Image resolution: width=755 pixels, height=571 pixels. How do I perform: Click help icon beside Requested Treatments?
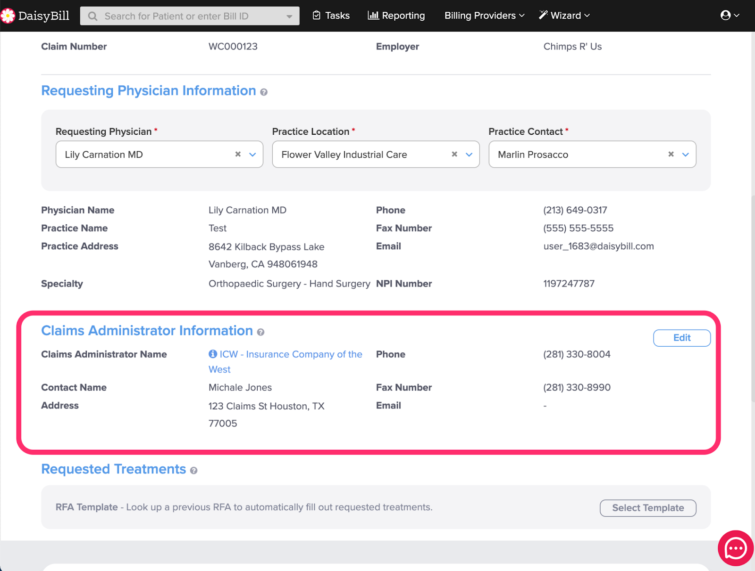[x=193, y=471]
